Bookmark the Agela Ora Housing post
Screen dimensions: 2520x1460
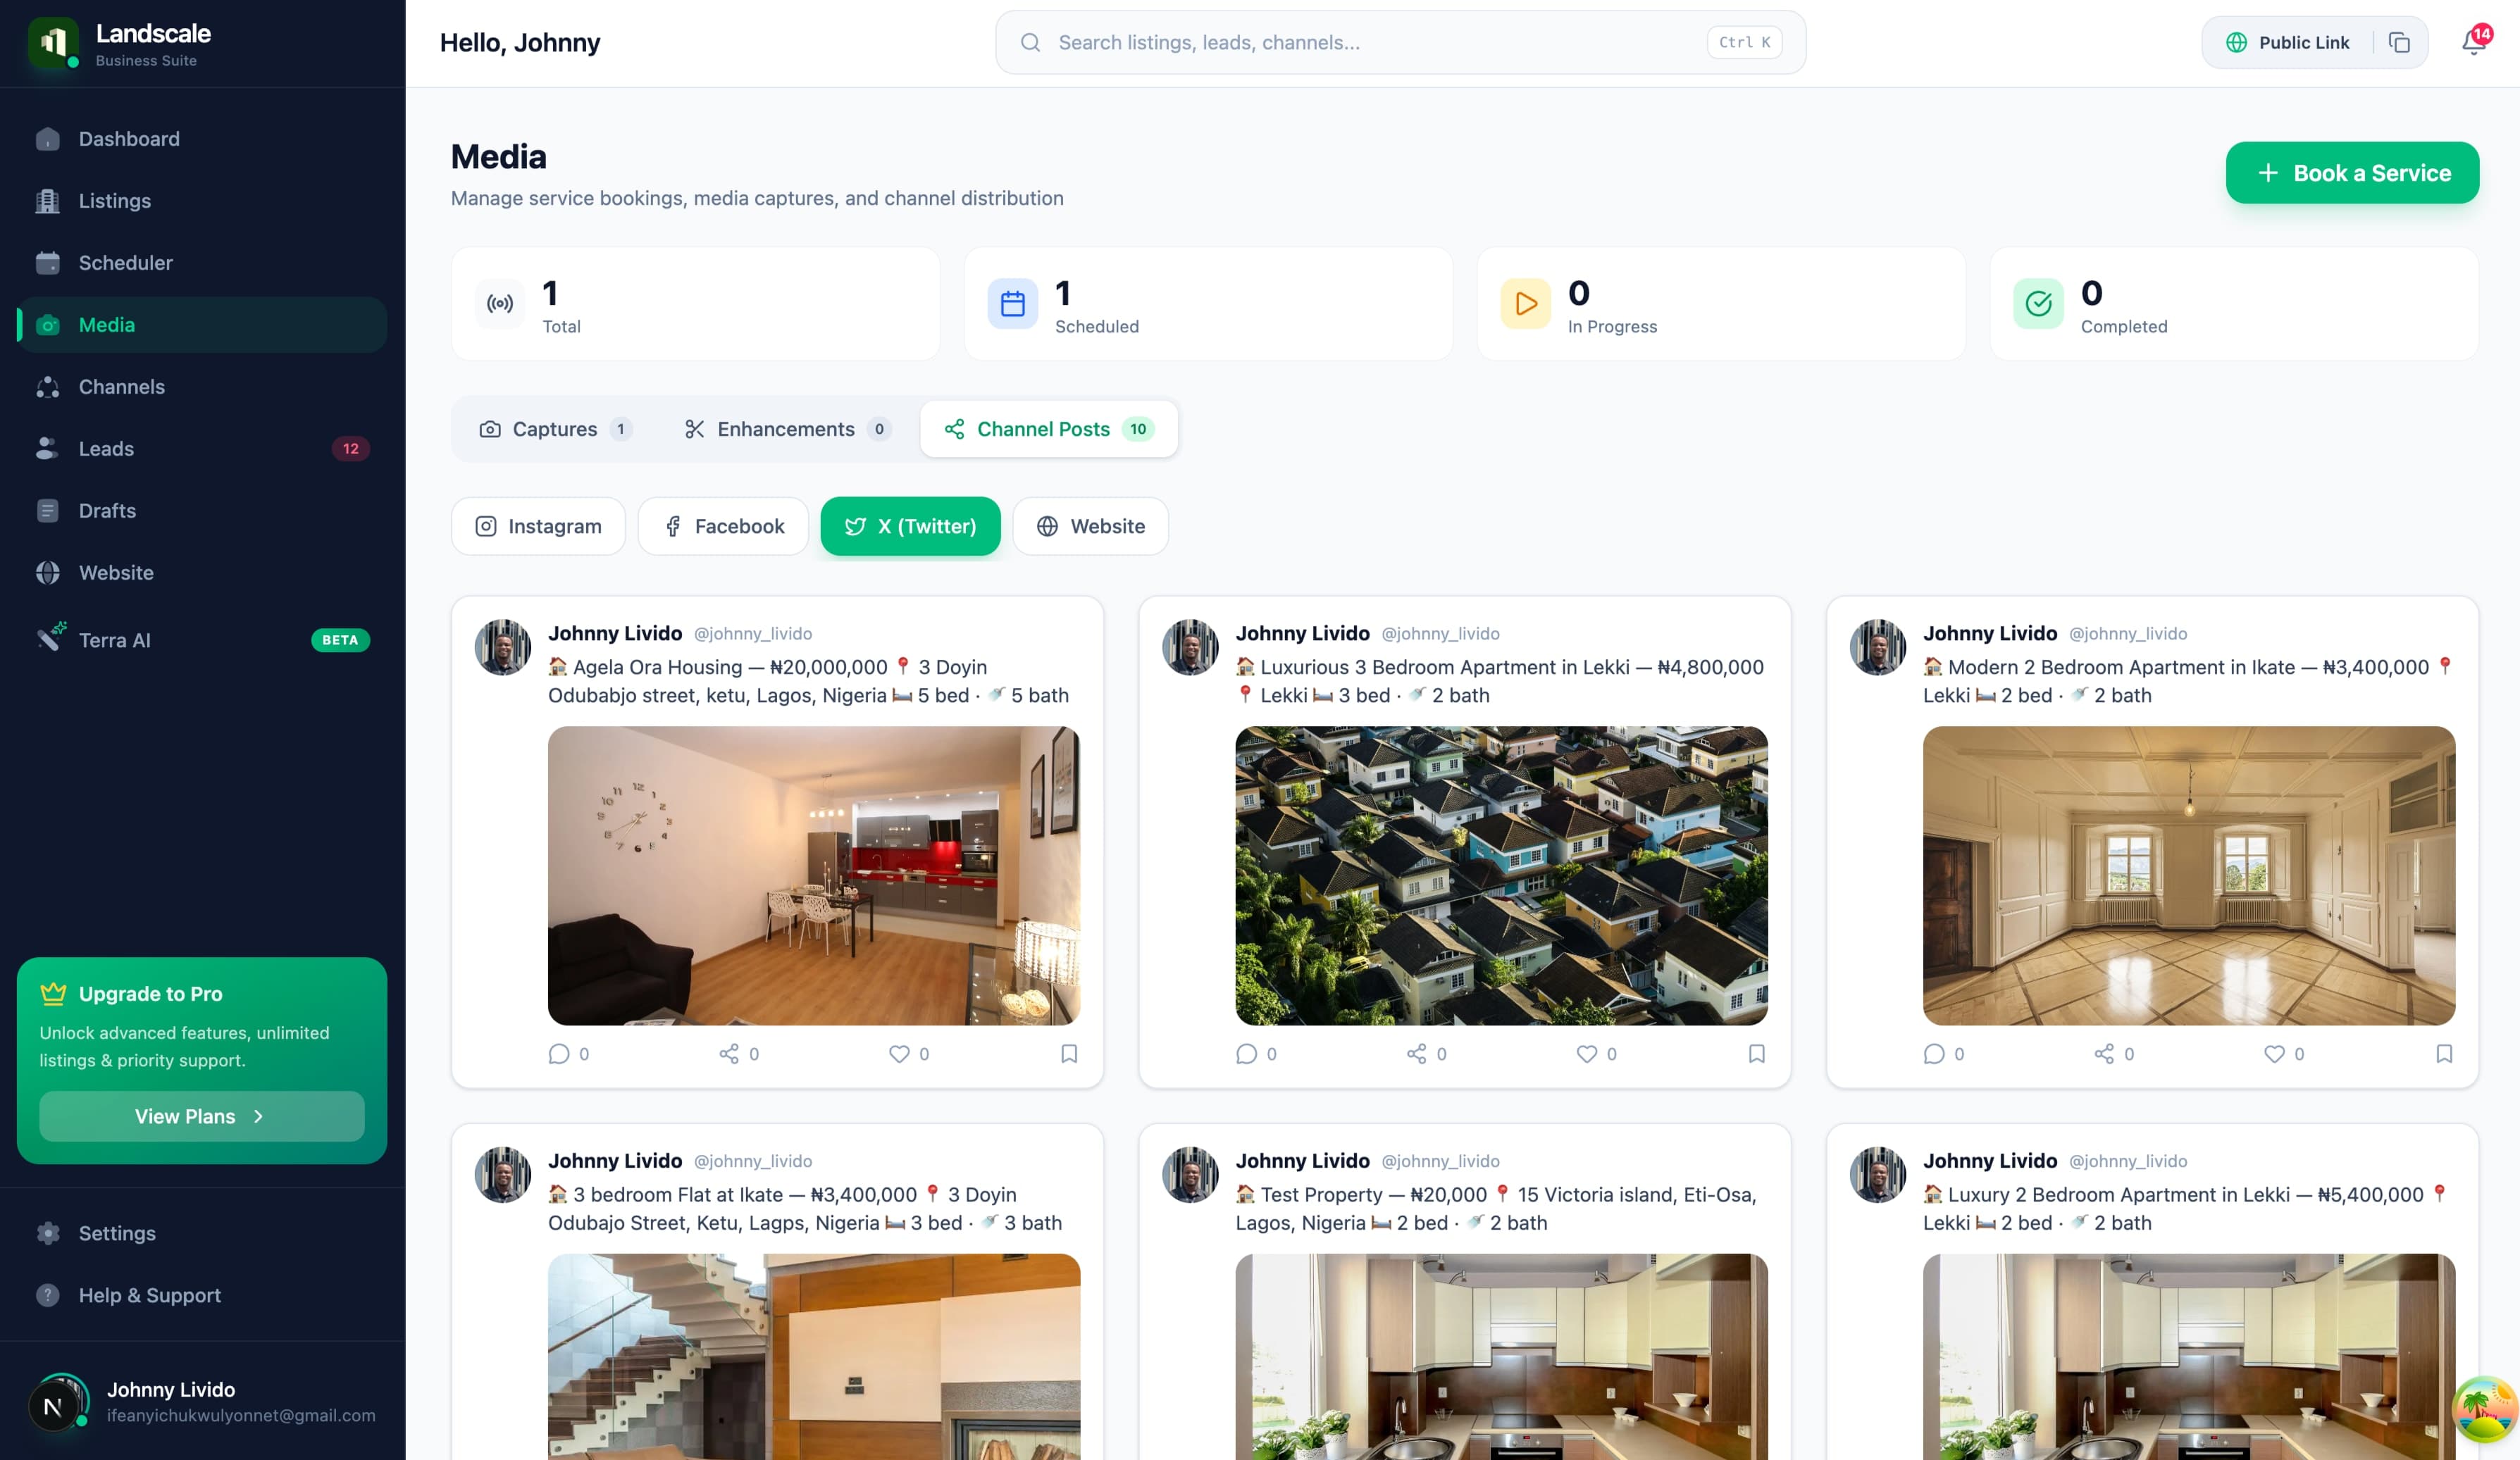click(x=1068, y=1053)
